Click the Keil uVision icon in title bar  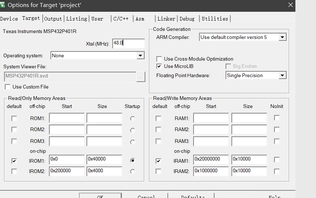pyautogui.click(x=2, y=5)
